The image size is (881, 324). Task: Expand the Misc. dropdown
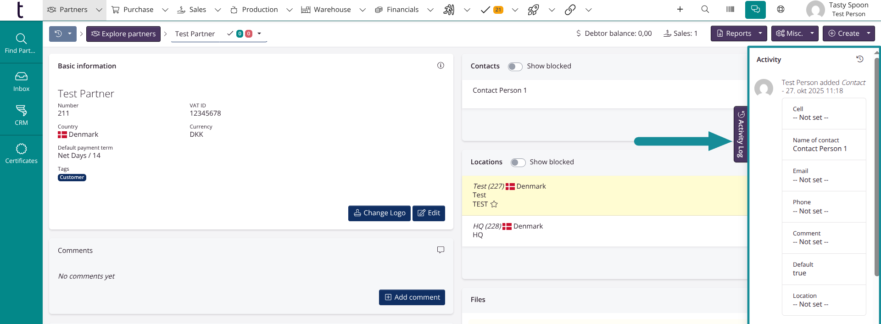812,34
